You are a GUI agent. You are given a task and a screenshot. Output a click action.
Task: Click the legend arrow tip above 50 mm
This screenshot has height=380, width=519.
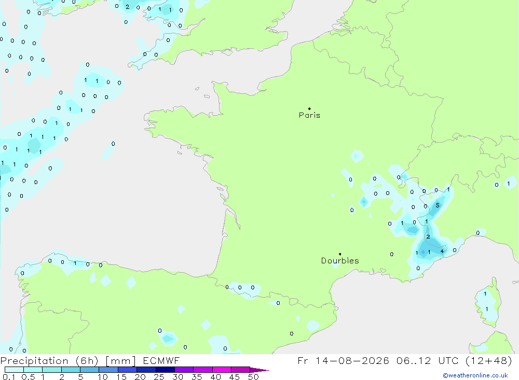[259, 370]
